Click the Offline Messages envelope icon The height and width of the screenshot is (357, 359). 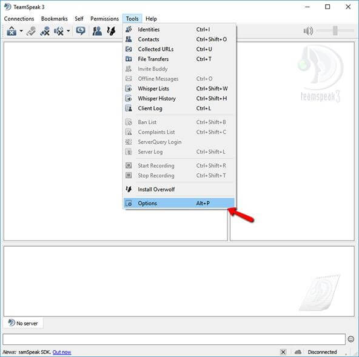pos(129,79)
